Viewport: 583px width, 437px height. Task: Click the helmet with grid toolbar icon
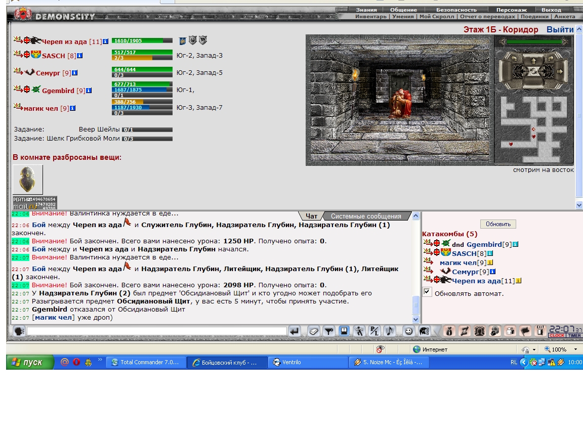tap(424, 331)
